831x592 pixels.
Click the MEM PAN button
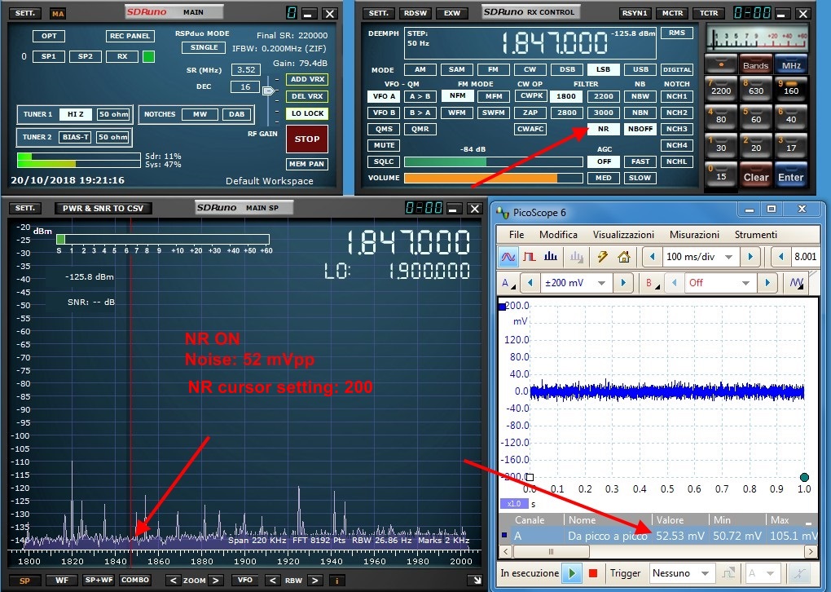(x=307, y=164)
